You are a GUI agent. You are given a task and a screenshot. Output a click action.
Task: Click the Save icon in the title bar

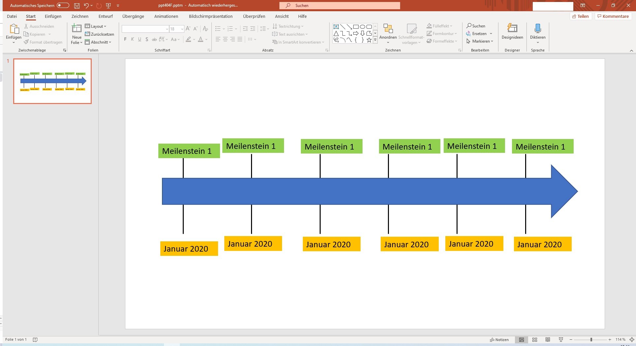tap(77, 6)
